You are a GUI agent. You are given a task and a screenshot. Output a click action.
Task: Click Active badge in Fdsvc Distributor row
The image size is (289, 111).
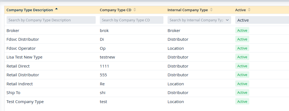pyautogui.click(x=242, y=39)
